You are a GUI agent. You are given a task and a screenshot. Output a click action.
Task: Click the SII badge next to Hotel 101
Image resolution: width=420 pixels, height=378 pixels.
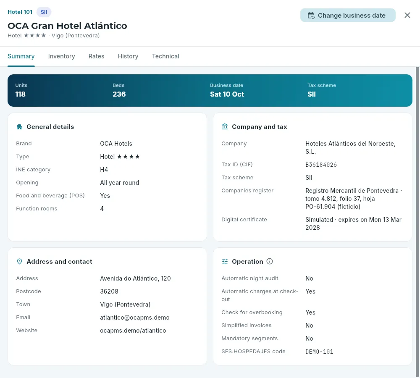pyautogui.click(x=44, y=12)
